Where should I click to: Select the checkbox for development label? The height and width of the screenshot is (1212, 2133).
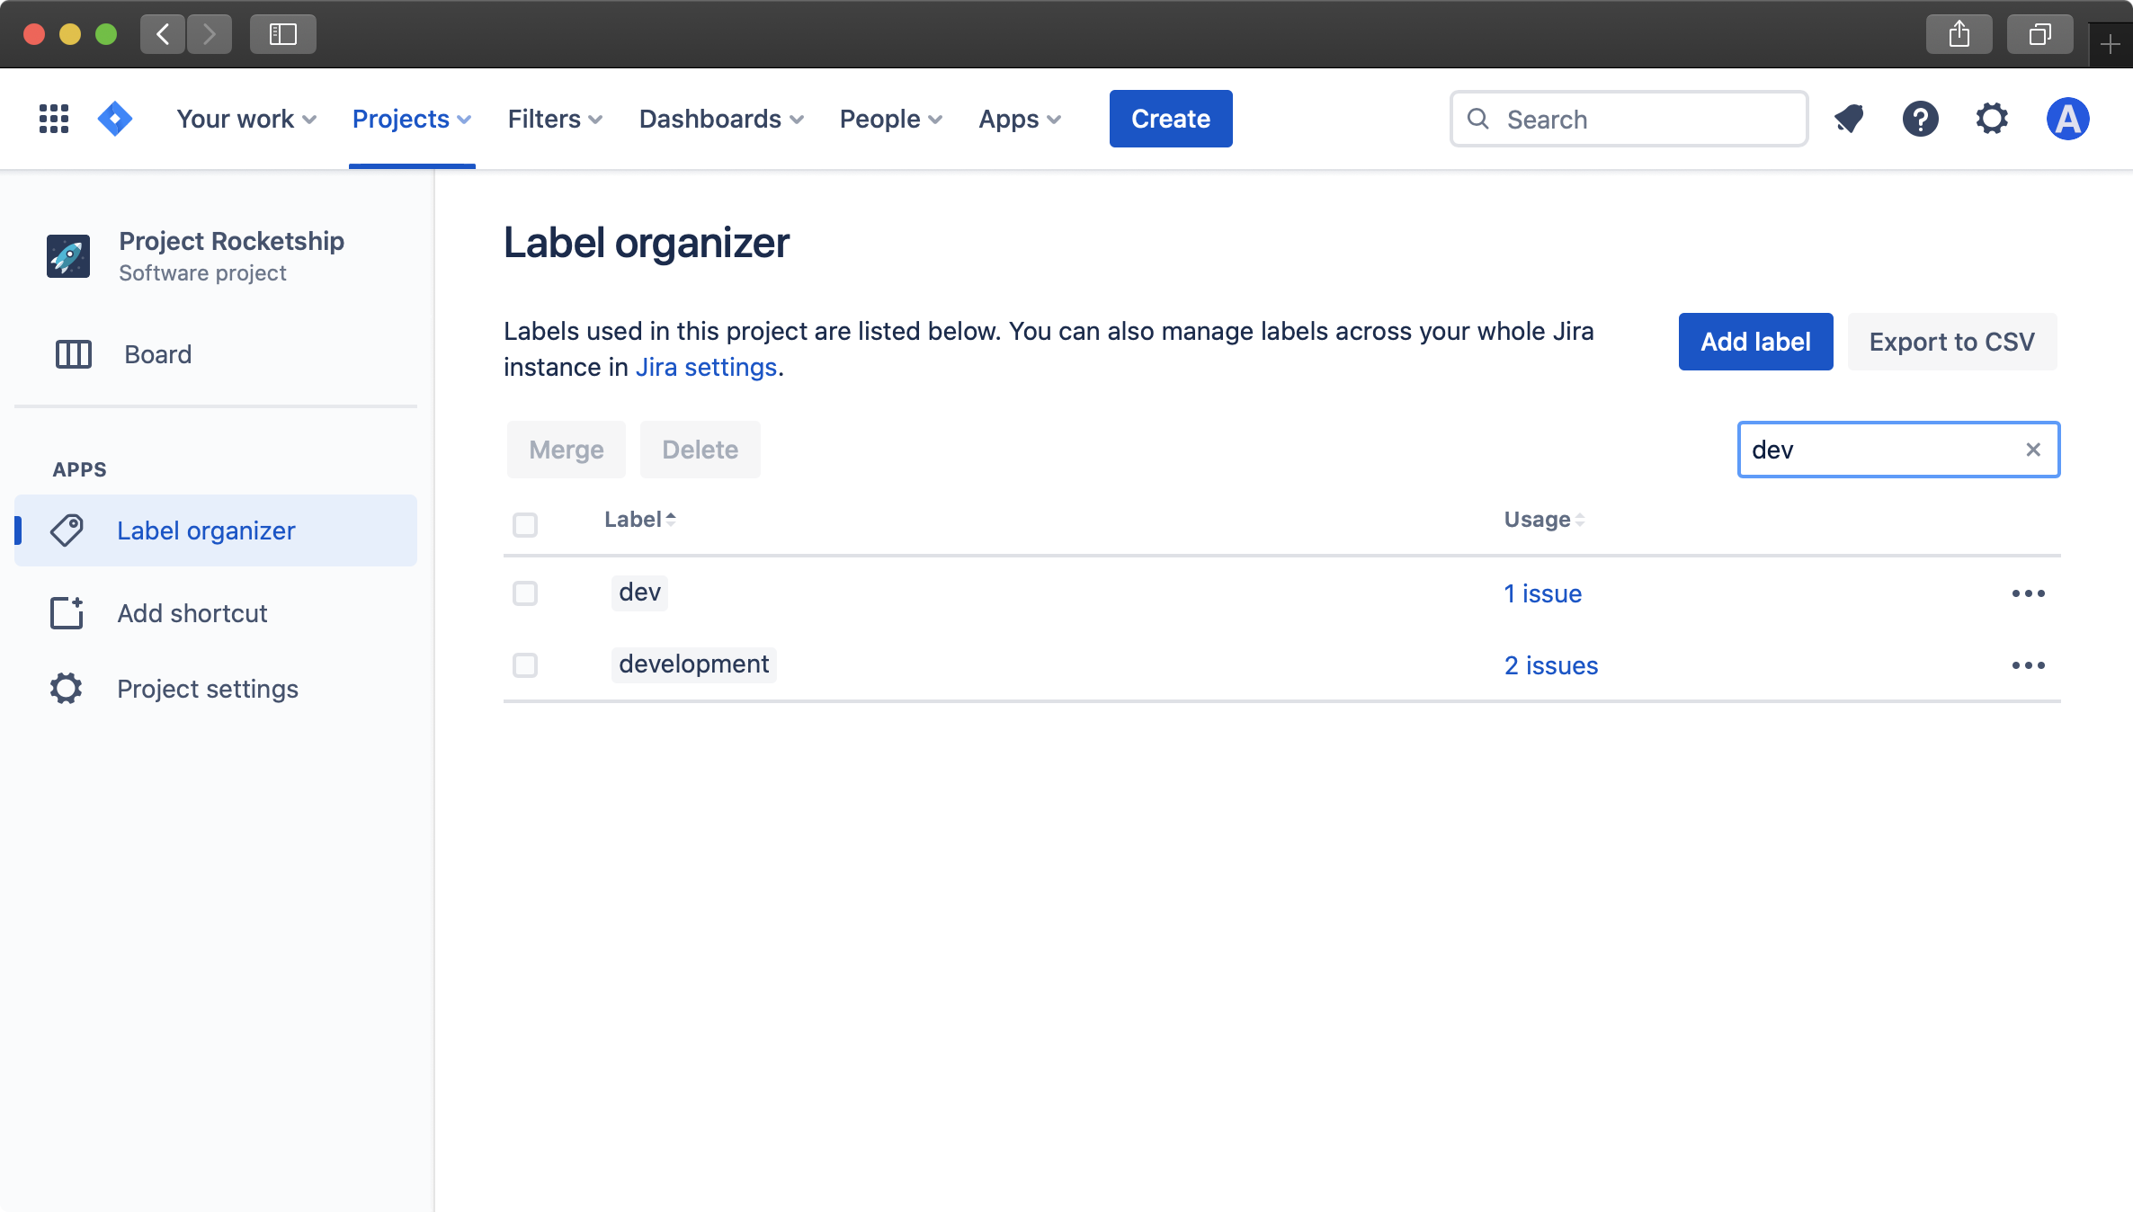pos(524,665)
